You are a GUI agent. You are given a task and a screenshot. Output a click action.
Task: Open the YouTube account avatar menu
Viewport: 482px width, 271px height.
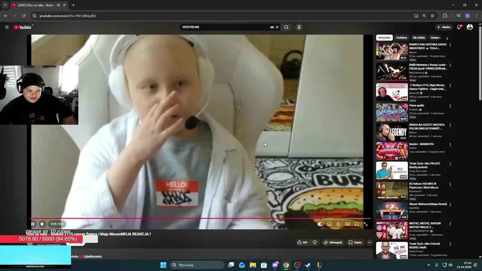pos(470,27)
